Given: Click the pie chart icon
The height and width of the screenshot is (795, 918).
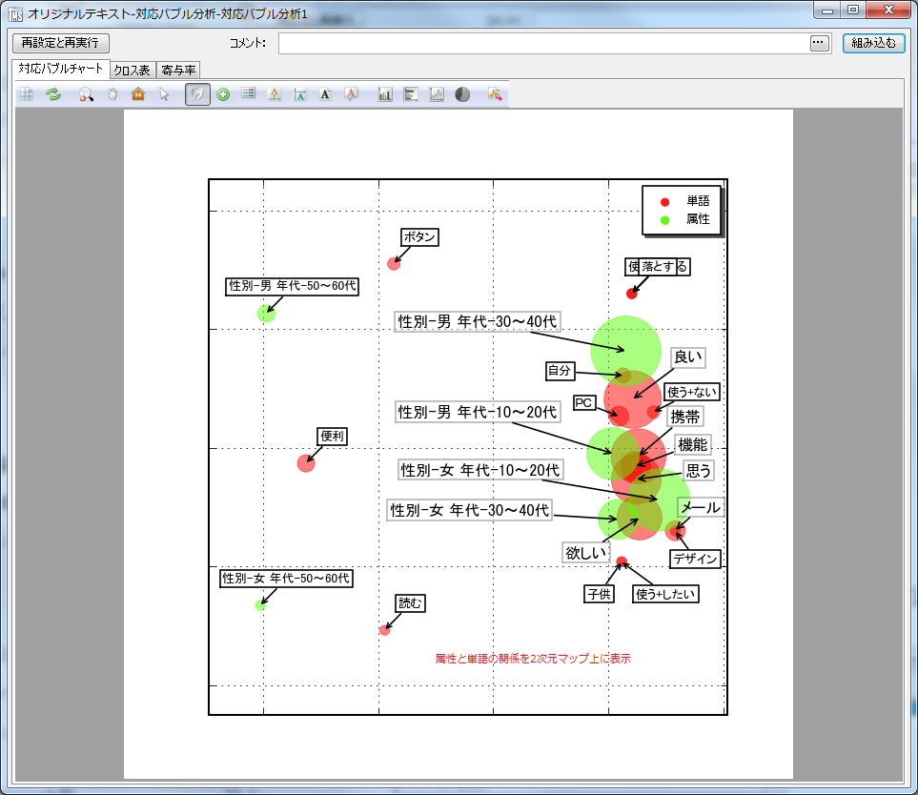Looking at the screenshot, I should pos(463,94).
